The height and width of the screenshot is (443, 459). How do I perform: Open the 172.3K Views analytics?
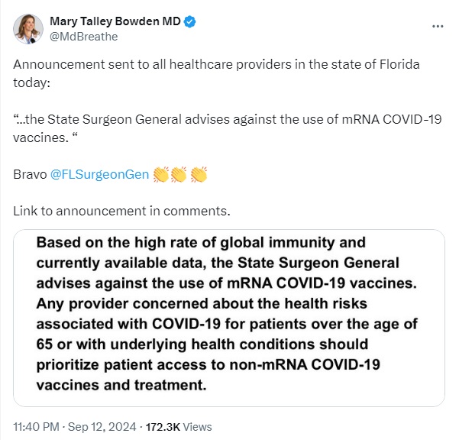click(x=179, y=427)
